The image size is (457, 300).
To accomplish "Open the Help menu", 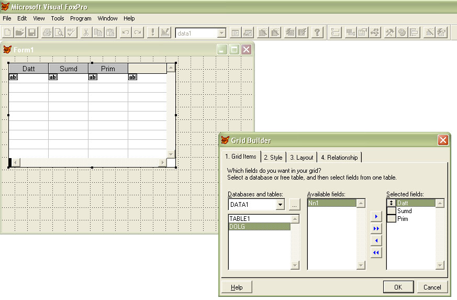I will pos(129,18).
